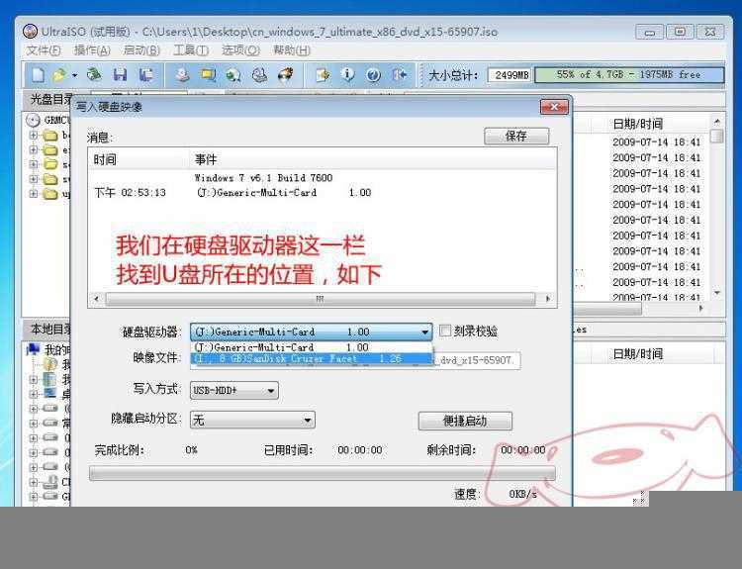
Task: Open the 操作(A) menu
Action: 92,50
